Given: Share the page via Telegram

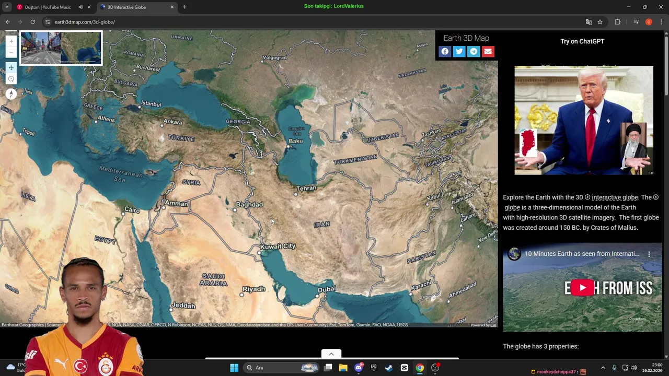Looking at the screenshot, I should [x=474, y=51].
